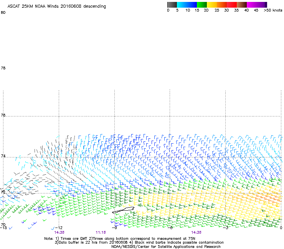Click the latitude label '78'
Screen dimensions: 284x249
[x=3, y=68]
